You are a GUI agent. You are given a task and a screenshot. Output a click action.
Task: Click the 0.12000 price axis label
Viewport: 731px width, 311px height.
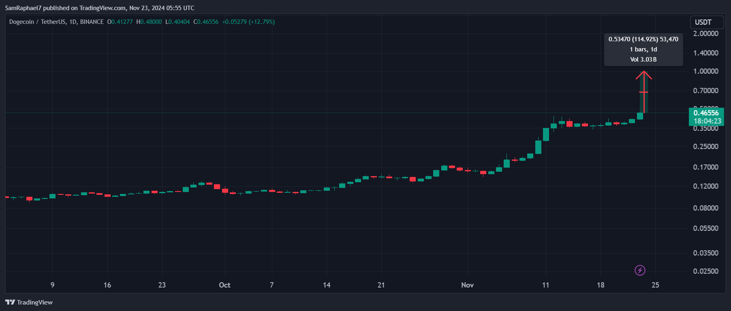point(706,186)
